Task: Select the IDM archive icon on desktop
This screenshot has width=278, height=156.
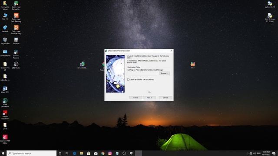Action: pos(193,65)
